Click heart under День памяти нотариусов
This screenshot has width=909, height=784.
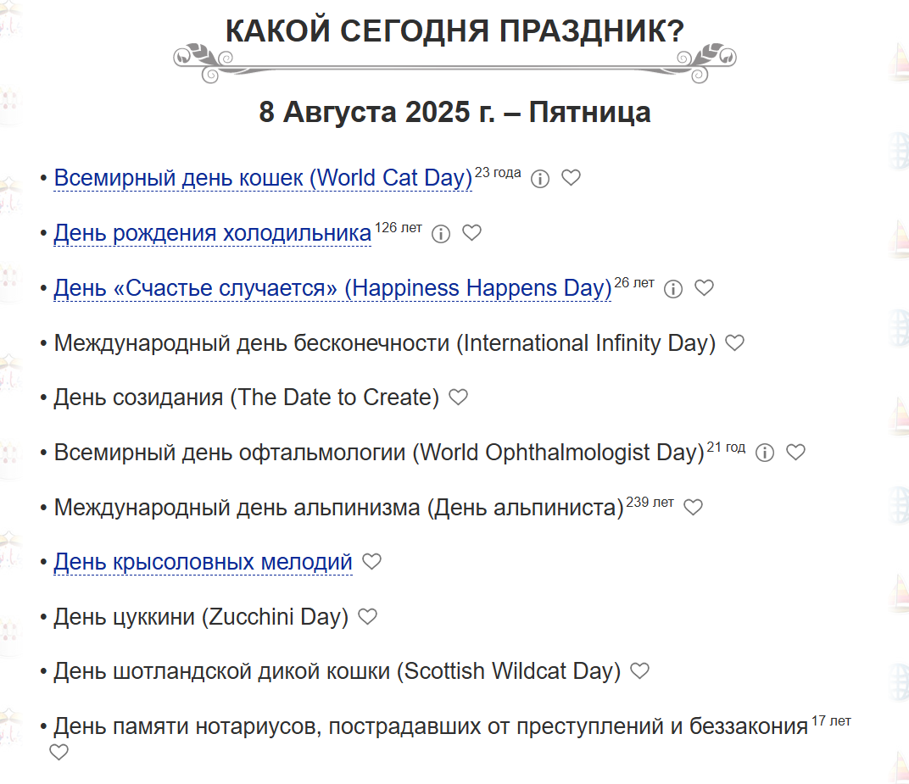(59, 752)
